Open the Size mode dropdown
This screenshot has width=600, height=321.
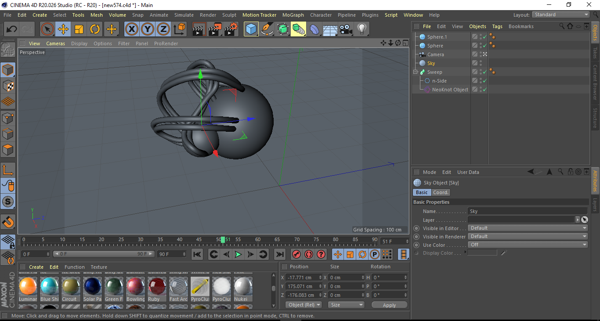(x=347, y=305)
